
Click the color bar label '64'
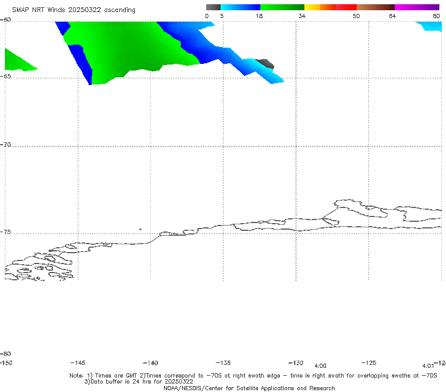coord(392,16)
